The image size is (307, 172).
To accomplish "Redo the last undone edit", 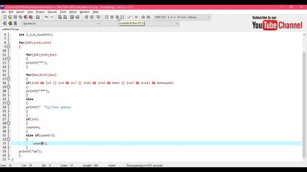I will pos(52,17).
